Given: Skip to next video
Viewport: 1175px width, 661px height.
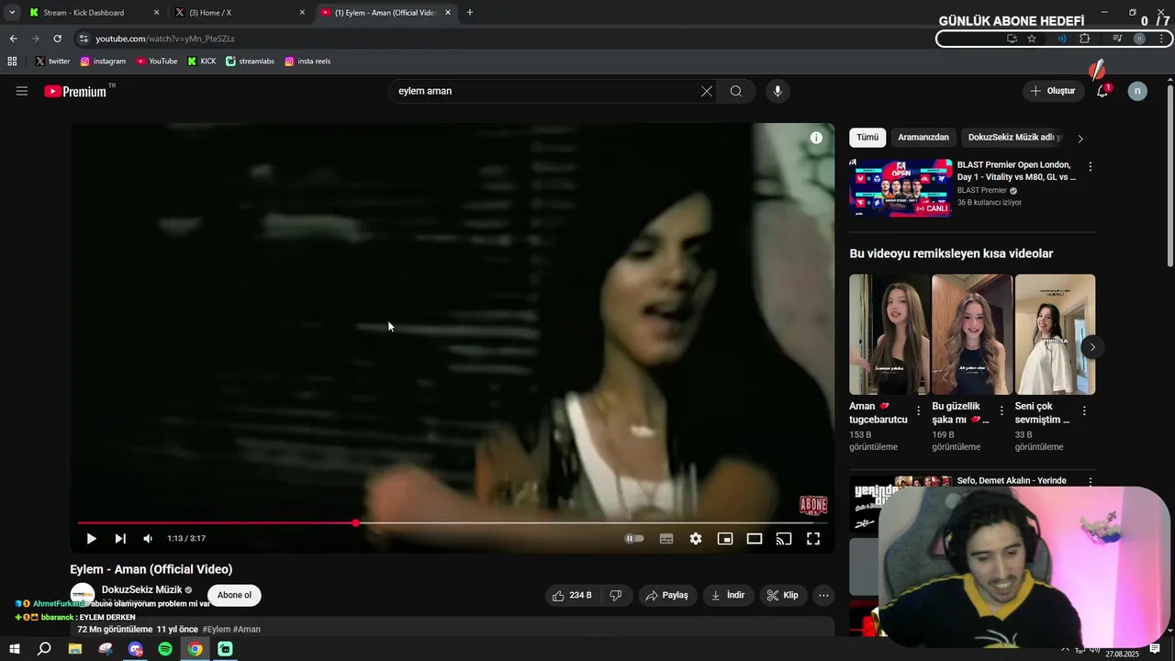Looking at the screenshot, I should pyautogui.click(x=120, y=539).
